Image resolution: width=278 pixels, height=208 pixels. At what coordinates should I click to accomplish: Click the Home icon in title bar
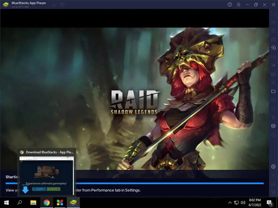[x=54, y=5]
